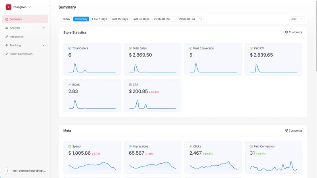
Task: Click the Total Sales dollar icon
Action: pyautogui.click(x=130, y=48)
